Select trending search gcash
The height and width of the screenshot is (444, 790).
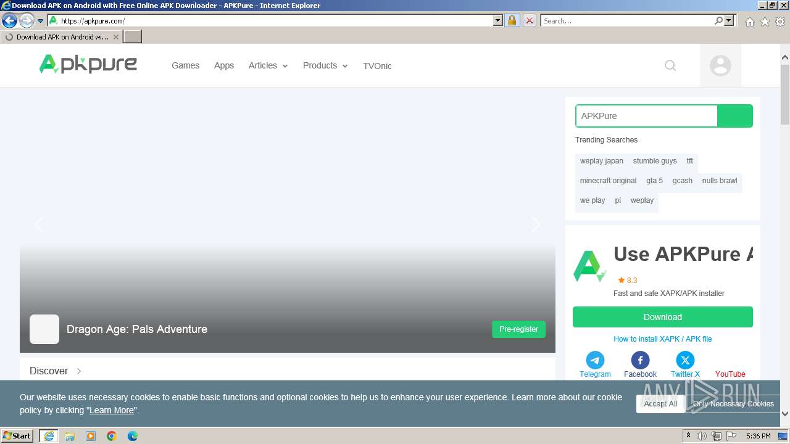tap(683, 181)
